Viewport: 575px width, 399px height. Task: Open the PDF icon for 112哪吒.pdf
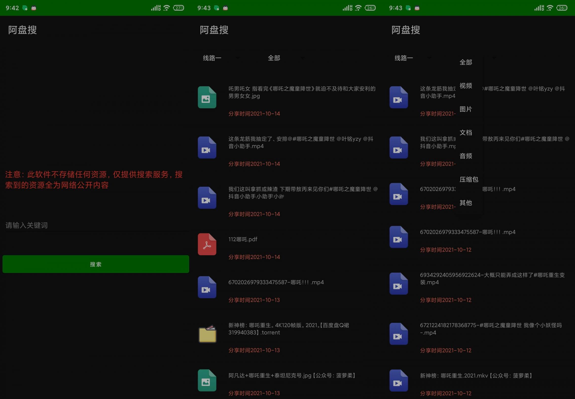point(207,244)
